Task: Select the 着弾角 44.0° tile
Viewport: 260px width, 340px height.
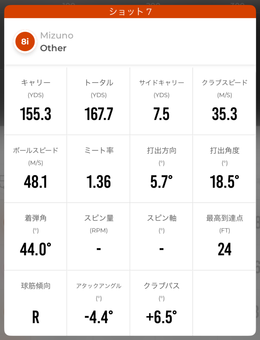Action: coord(36,236)
